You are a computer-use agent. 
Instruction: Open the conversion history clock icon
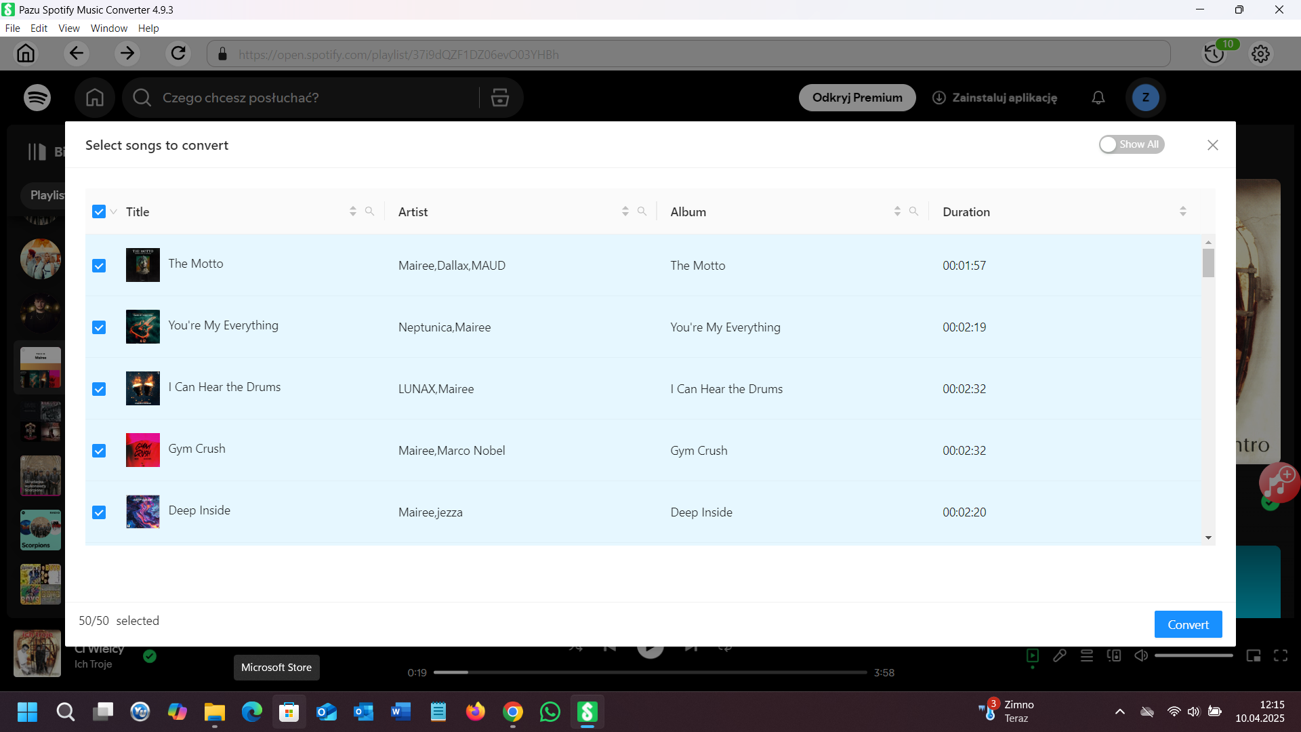1214,54
